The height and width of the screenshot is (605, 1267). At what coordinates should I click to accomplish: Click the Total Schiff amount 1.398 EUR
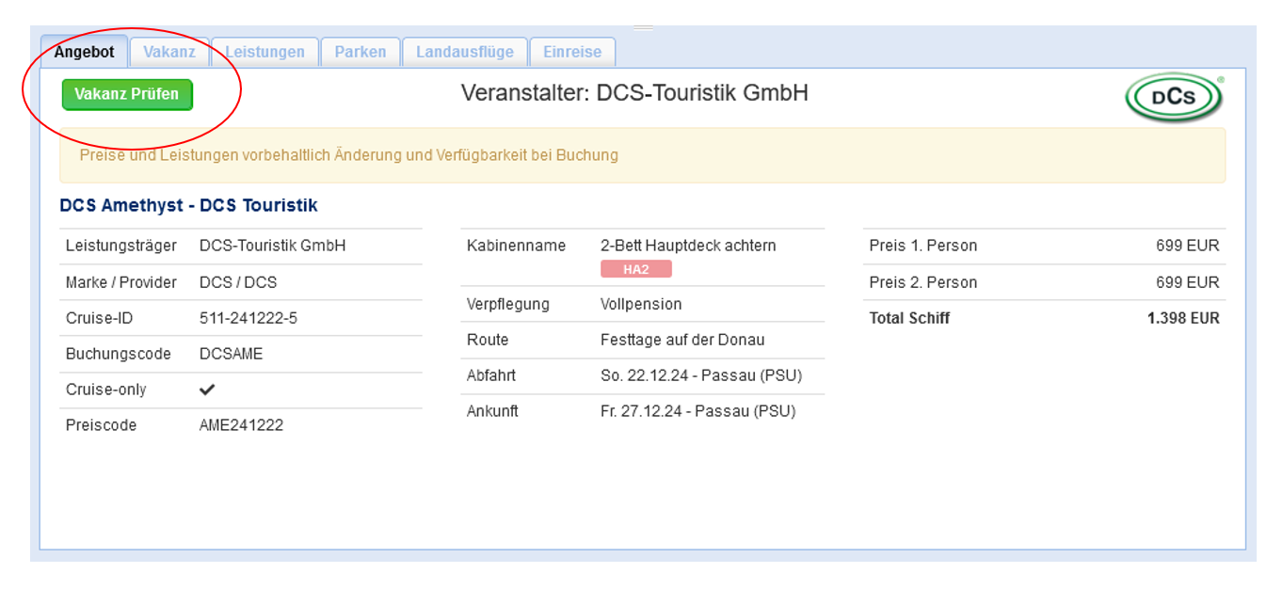1182,318
